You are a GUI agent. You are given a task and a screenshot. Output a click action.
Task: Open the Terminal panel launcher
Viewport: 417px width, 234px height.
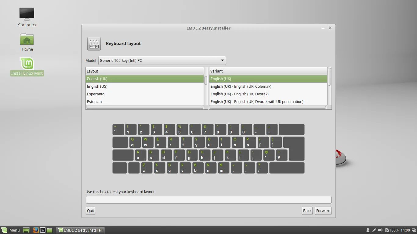click(43, 230)
